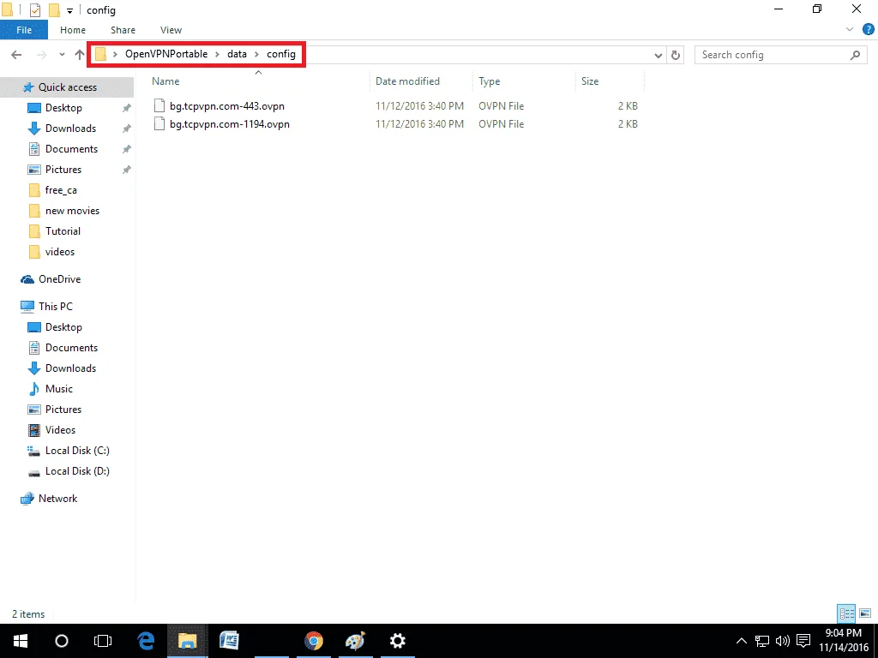
Task: Open Videos under This PC
Action: (x=60, y=430)
